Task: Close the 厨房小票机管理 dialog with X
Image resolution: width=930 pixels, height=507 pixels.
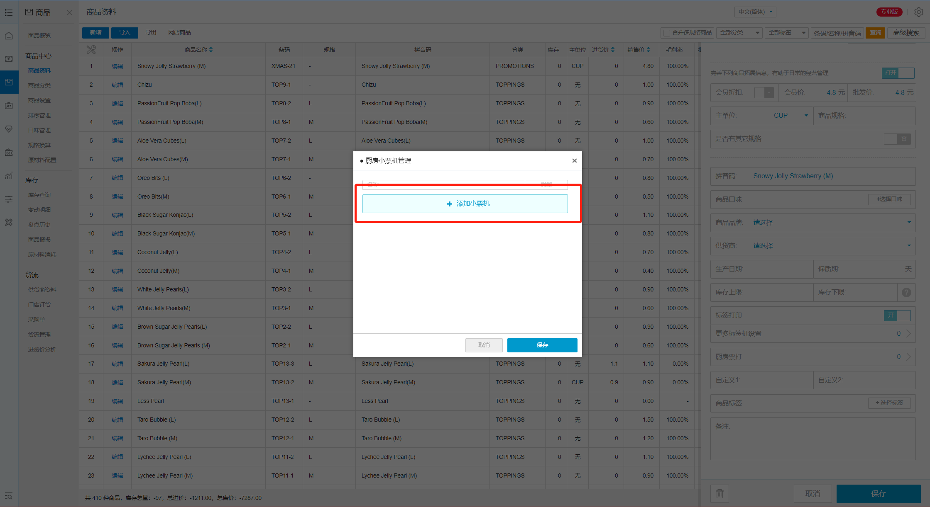Action: pos(574,161)
